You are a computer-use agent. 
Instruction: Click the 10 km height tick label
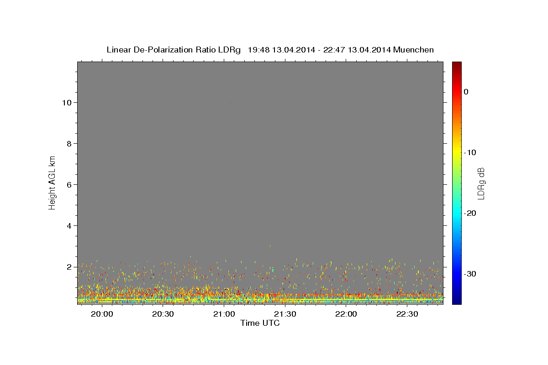click(x=68, y=103)
